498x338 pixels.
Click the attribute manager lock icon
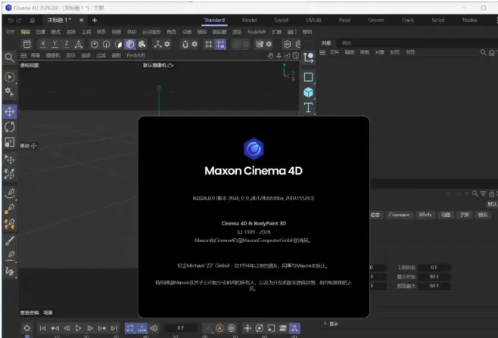[492, 194]
